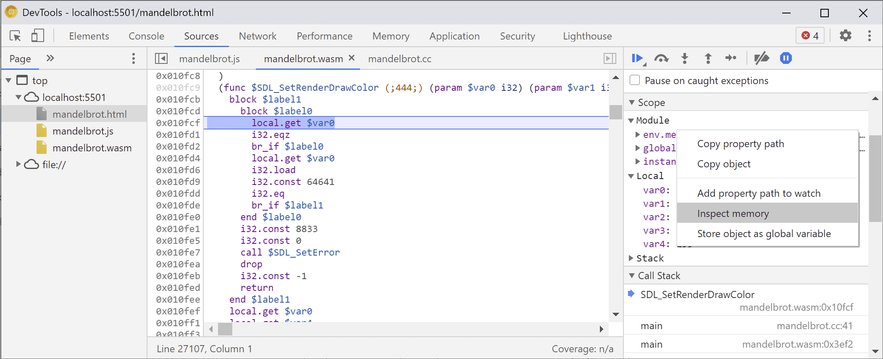Click the Step over function call icon
This screenshot has height=359, width=883.
(x=661, y=58)
